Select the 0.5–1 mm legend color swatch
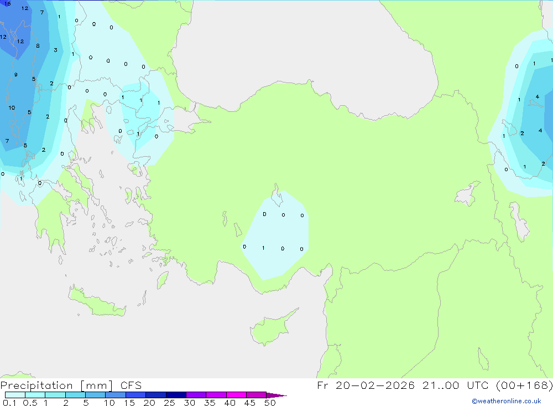Image resolution: width=553 pixels, height=406 pixels. pos(35,395)
